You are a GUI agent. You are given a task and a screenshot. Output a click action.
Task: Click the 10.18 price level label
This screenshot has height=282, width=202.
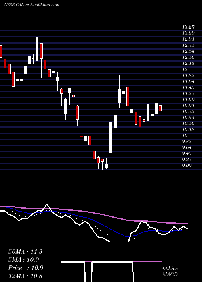pyautogui.click(x=188, y=129)
